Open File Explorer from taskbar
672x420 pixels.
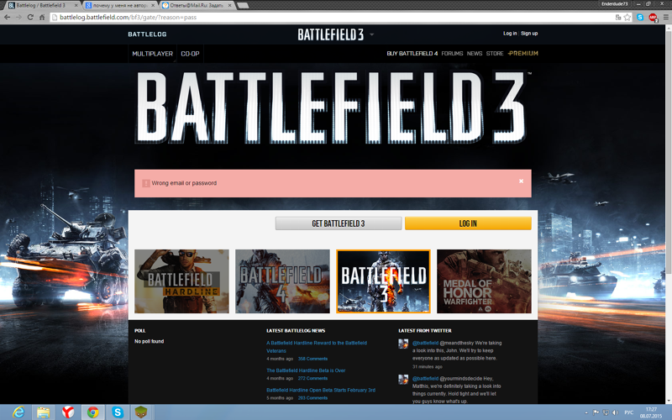43,412
